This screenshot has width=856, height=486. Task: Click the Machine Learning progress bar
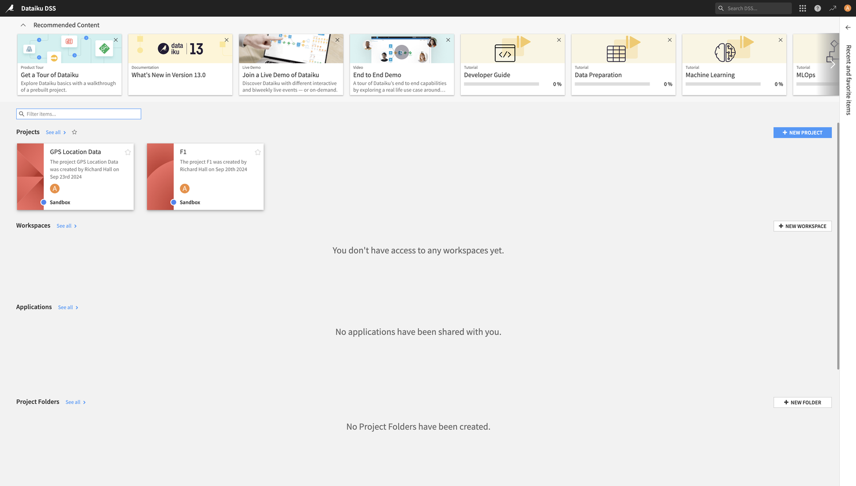click(x=723, y=84)
